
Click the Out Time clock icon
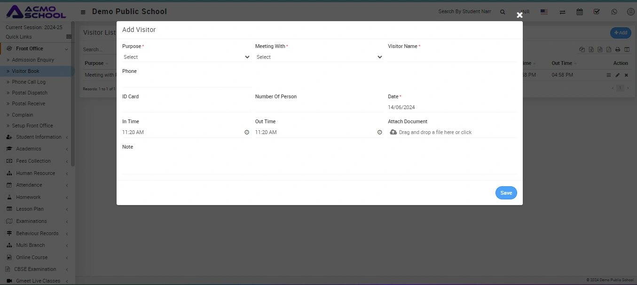[x=379, y=133]
